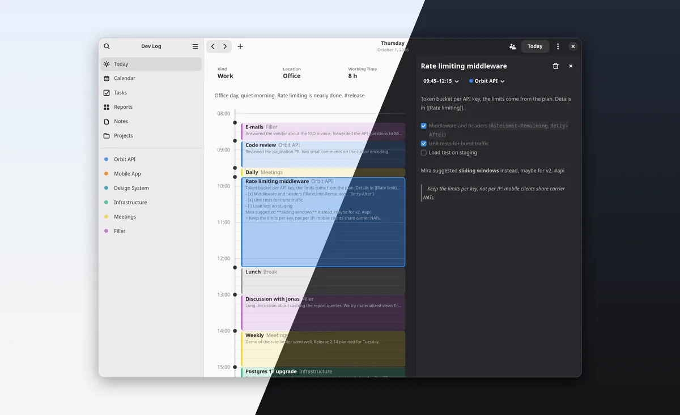Add a new entry with plus icon
This screenshot has height=415, width=680.
[x=240, y=46]
